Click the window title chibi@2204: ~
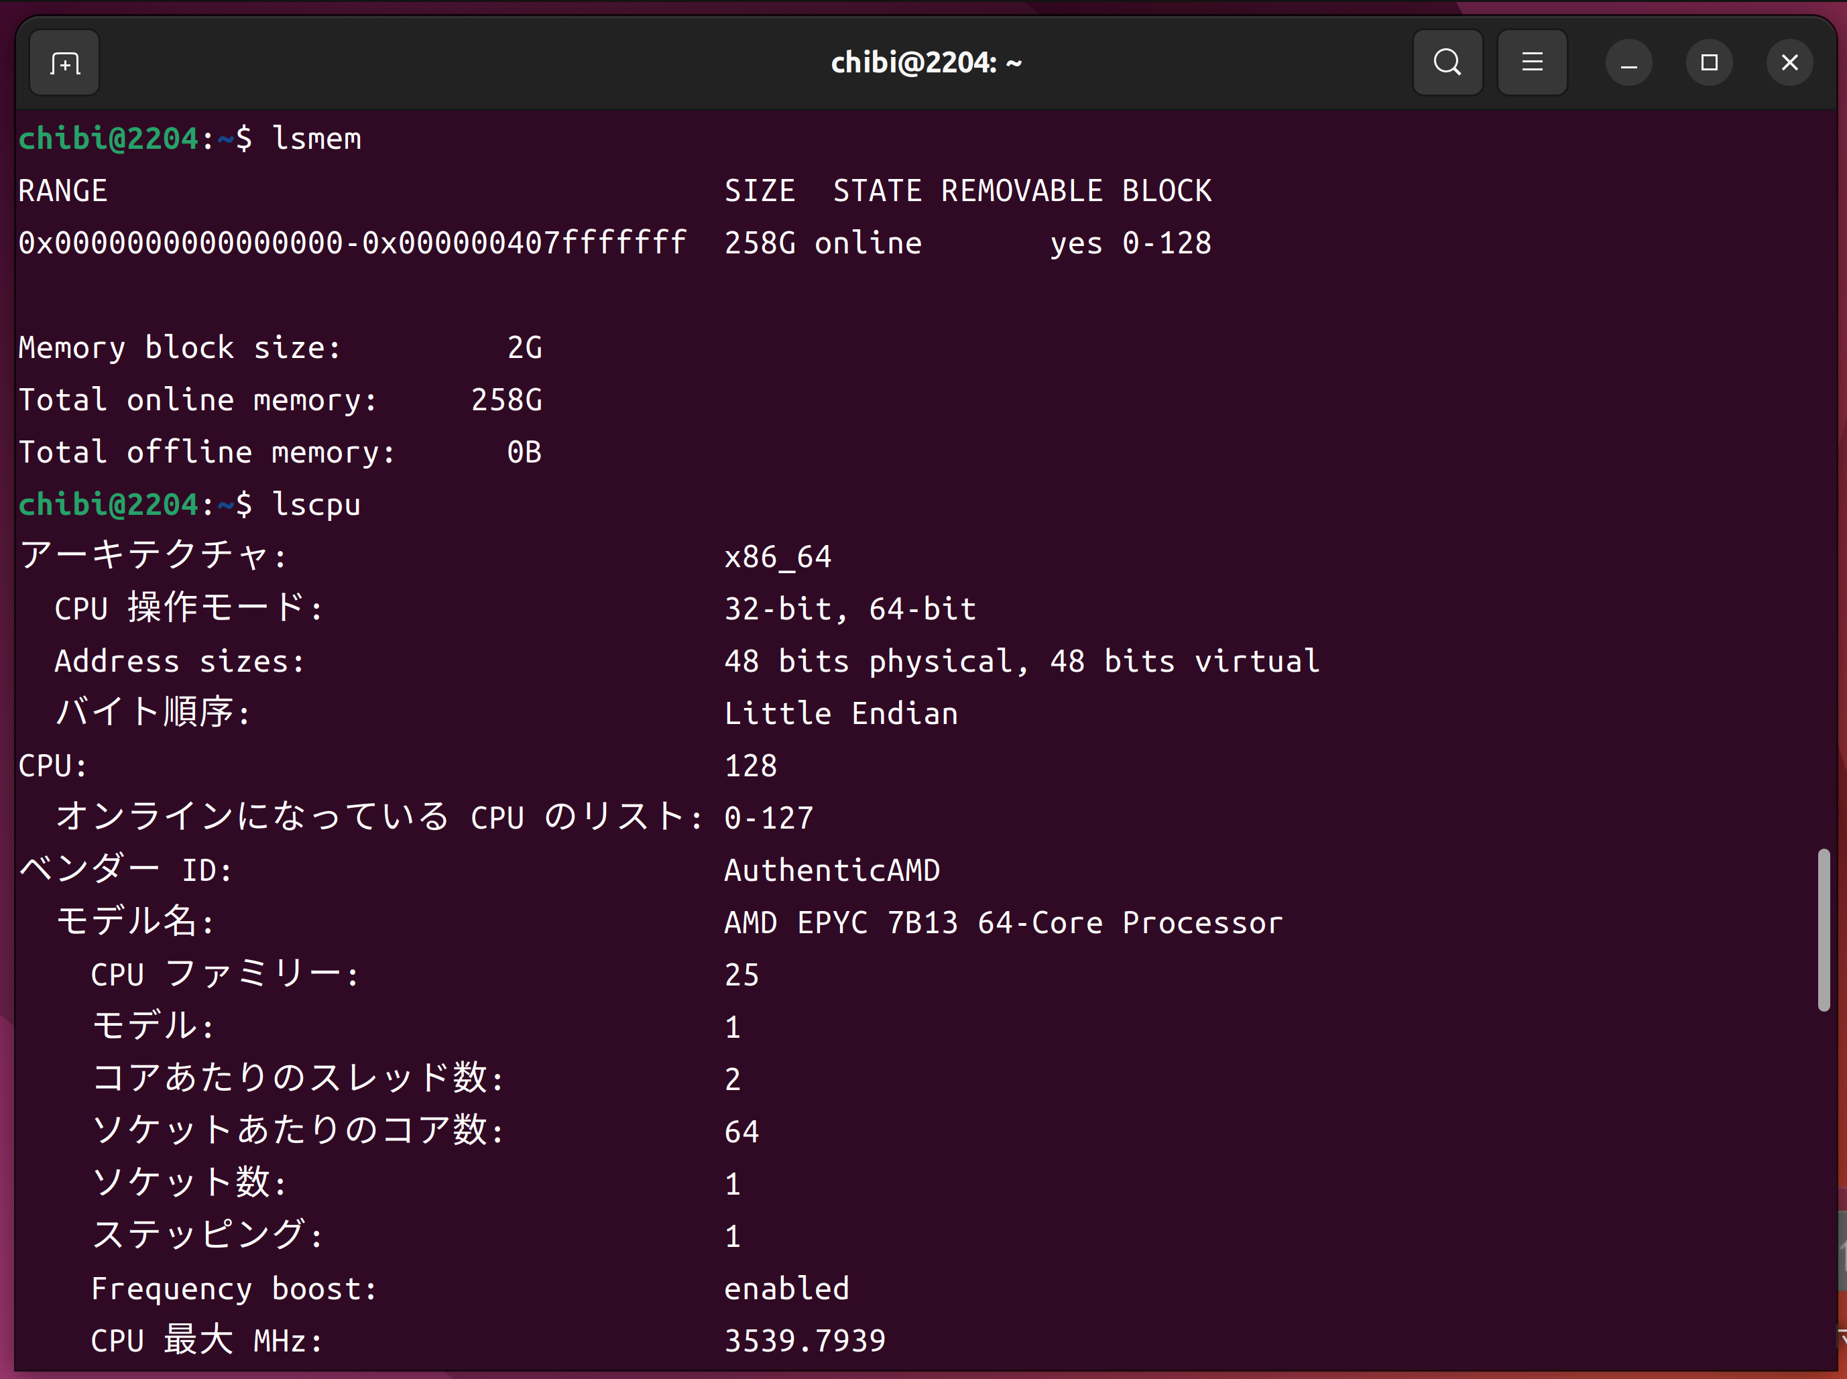Screen dimensions: 1847x1379 (926, 62)
